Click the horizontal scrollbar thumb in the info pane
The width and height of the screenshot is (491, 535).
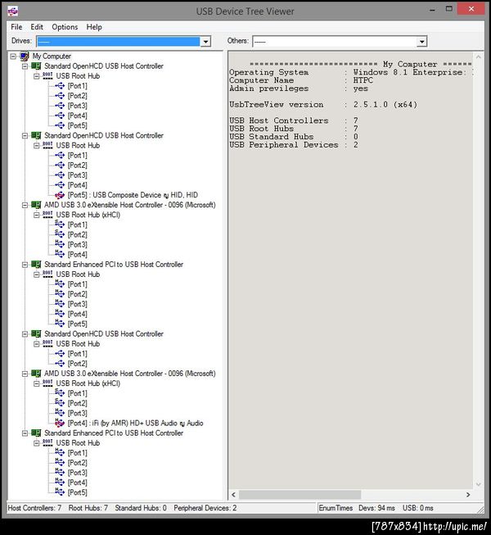point(300,494)
